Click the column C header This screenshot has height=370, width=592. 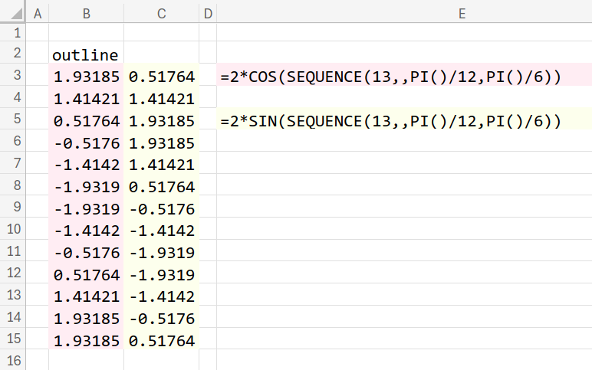(x=161, y=13)
